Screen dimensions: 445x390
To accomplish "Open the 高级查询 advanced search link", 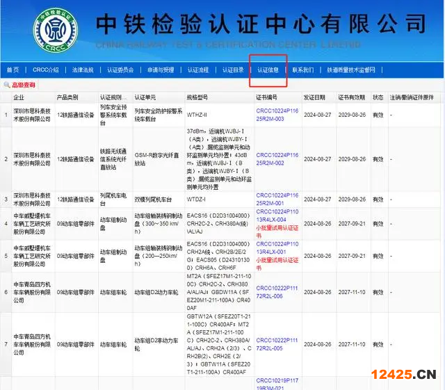I will (23, 85).
